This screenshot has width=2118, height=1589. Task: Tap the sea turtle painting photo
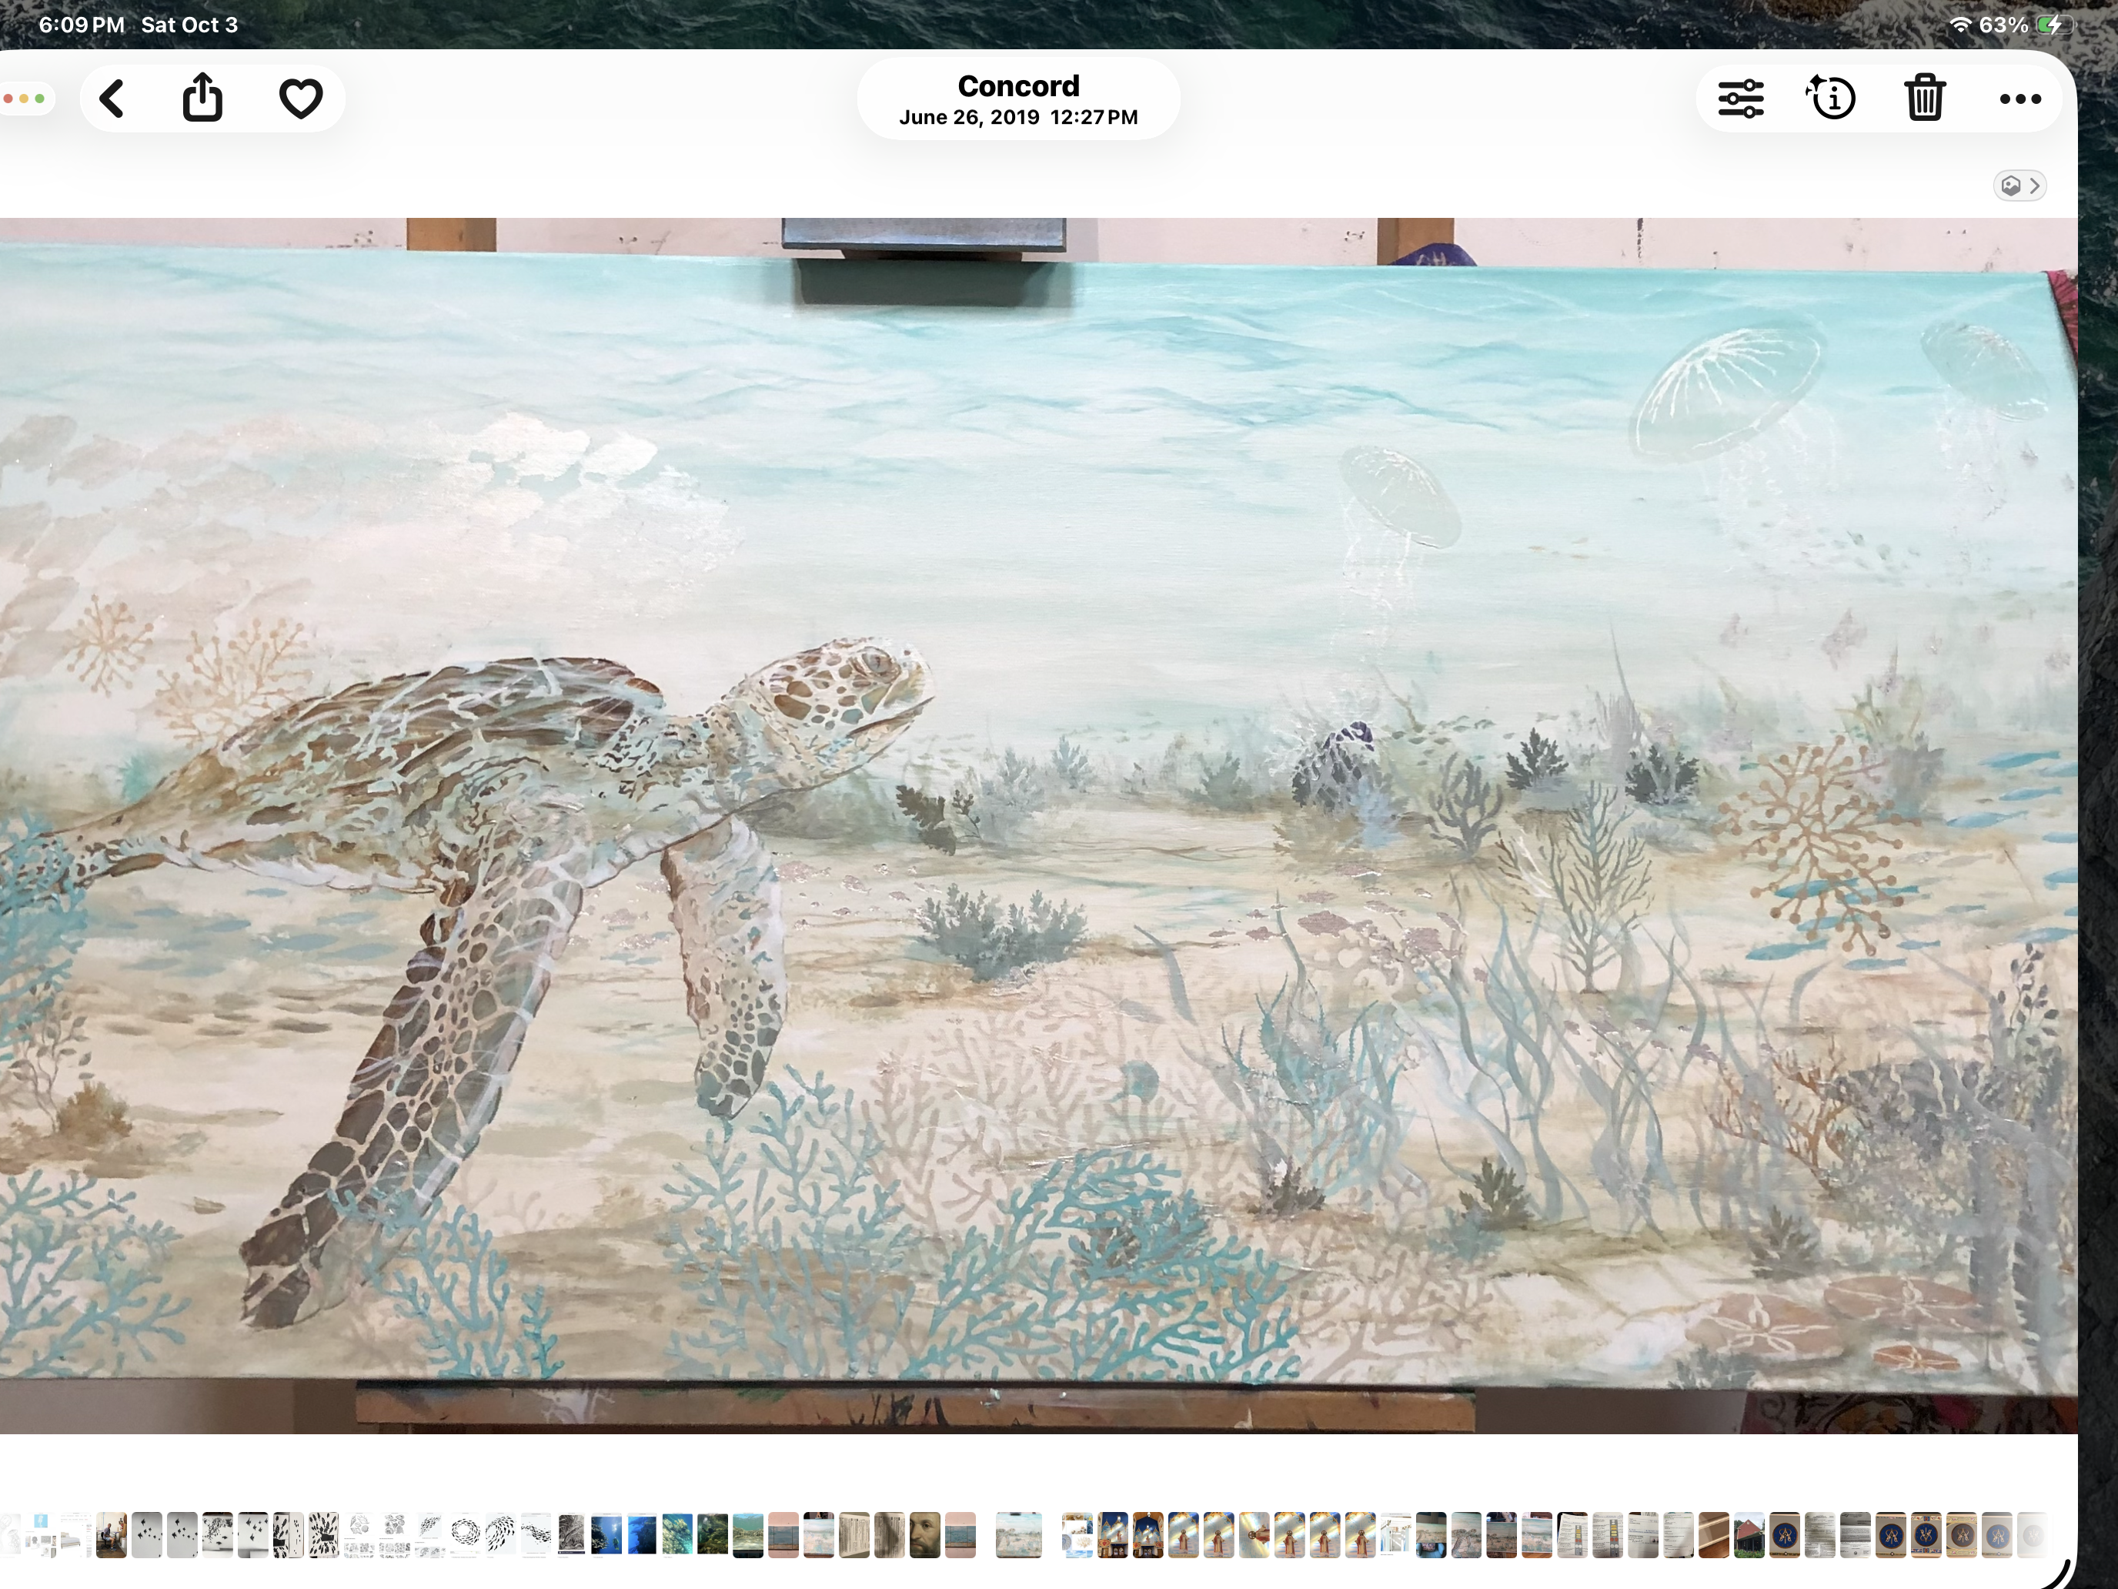[1039, 825]
